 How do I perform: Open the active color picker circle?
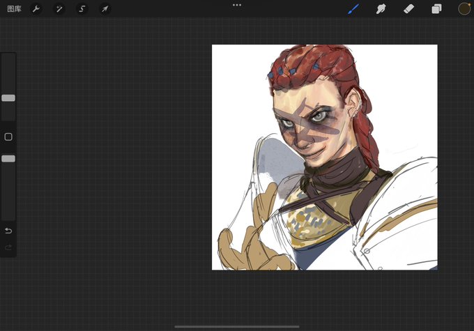point(464,9)
